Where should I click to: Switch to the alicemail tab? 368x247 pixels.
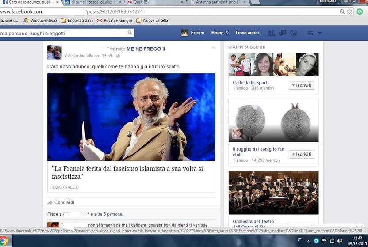91,2
